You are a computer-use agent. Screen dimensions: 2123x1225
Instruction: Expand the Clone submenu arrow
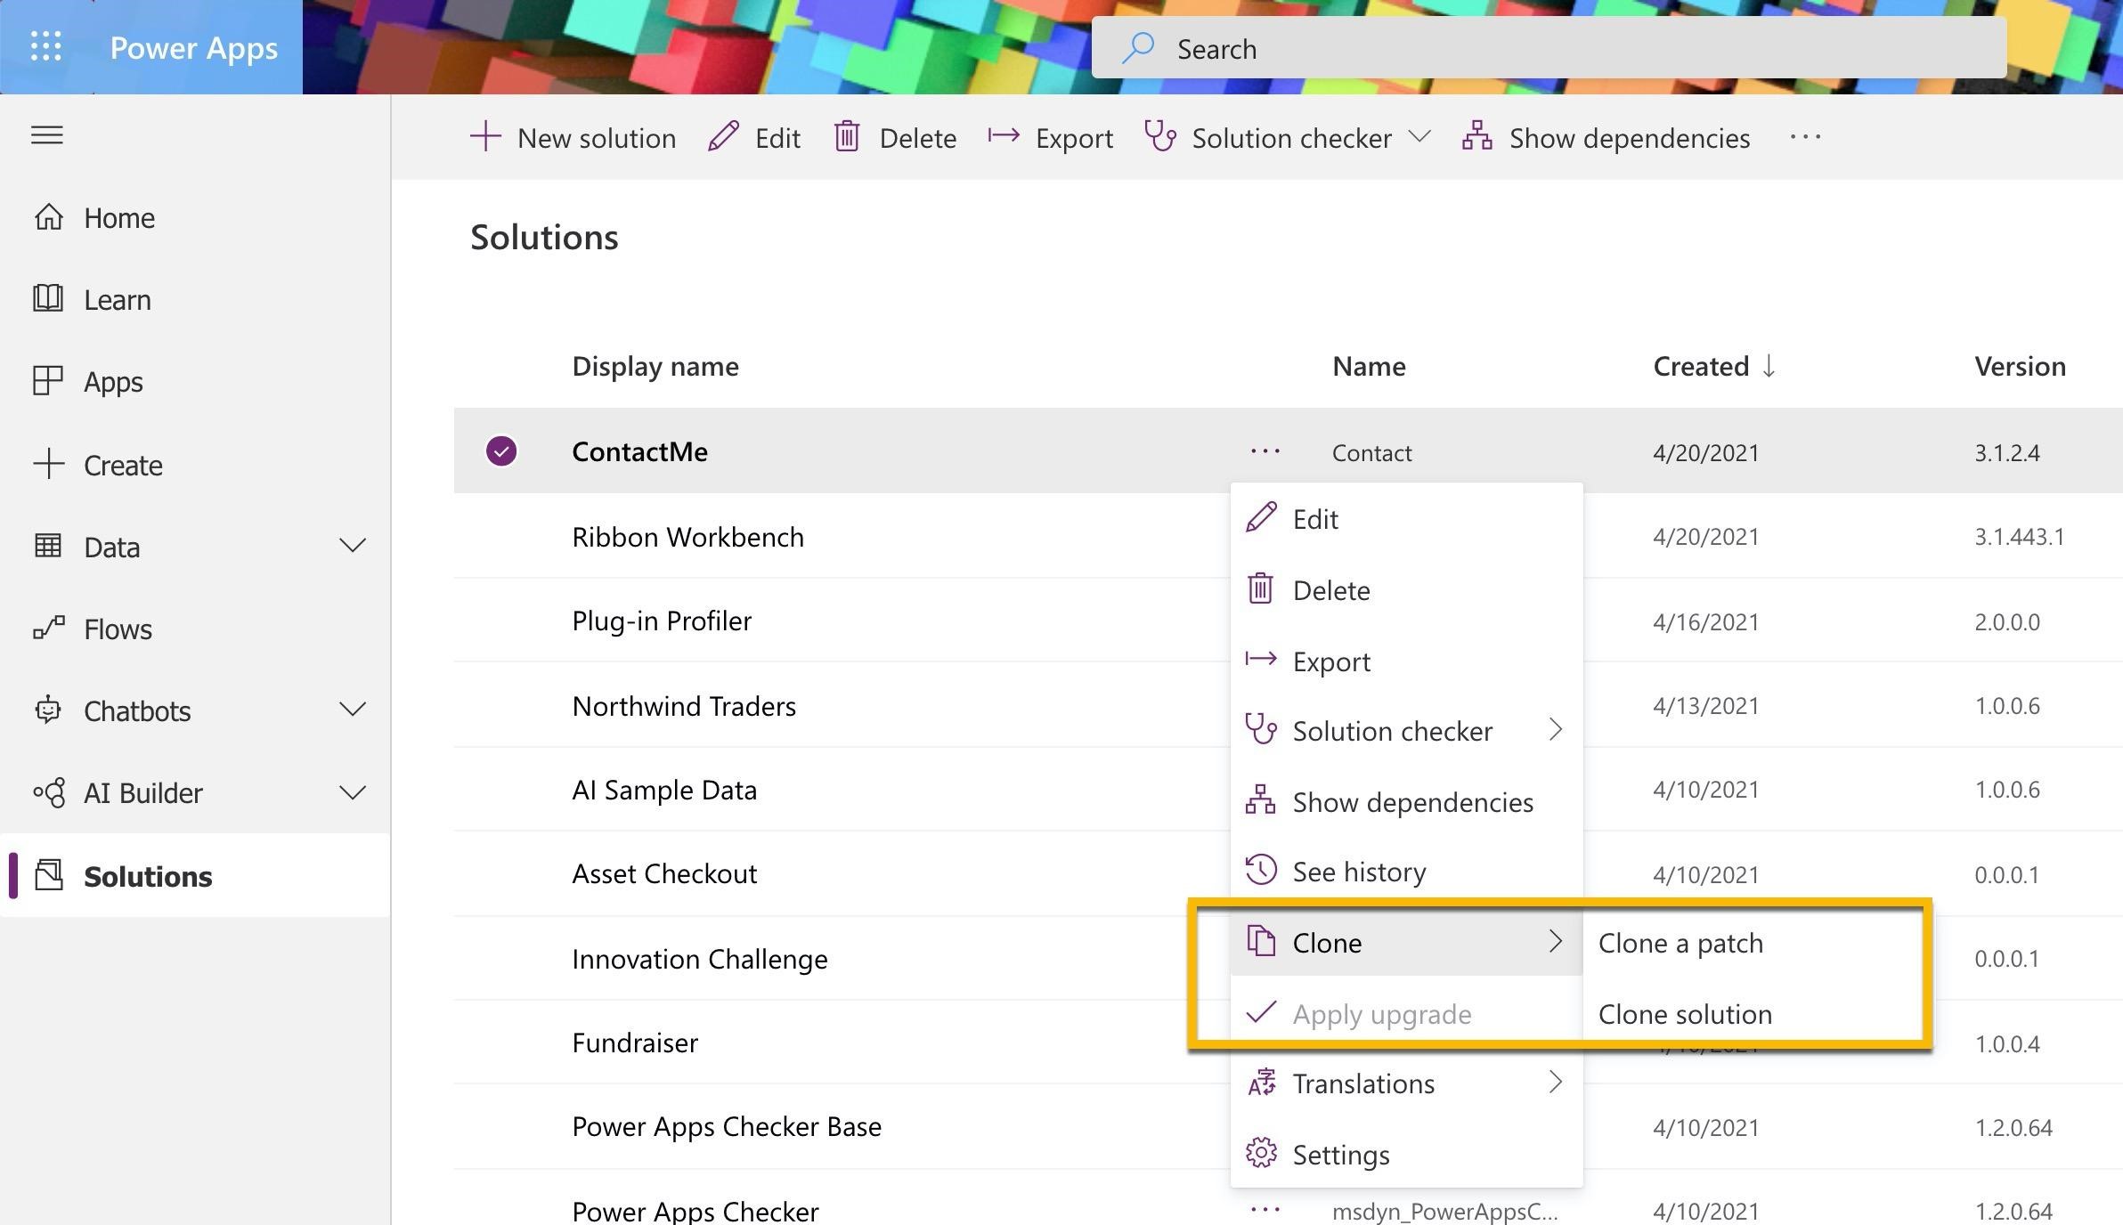[x=1556, y=941]
